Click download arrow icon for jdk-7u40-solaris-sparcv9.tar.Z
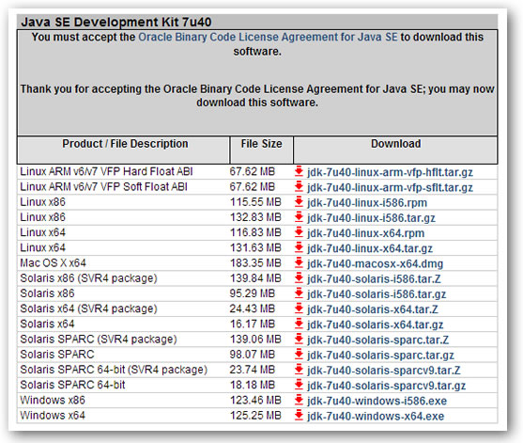Image resolution: width=523 pixels, height=443 pixels. pyautogui.click(x=299, y=370)
